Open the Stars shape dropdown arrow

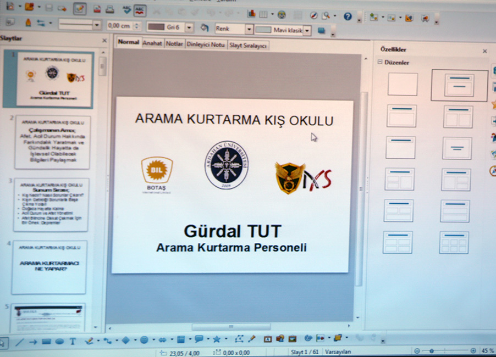tap(226, 339)
